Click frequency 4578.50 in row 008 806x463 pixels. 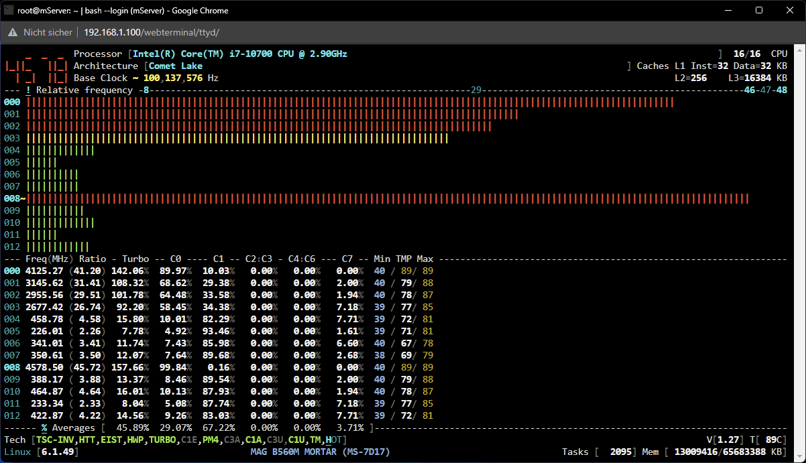pyautogui.click(x=44, y=367)
